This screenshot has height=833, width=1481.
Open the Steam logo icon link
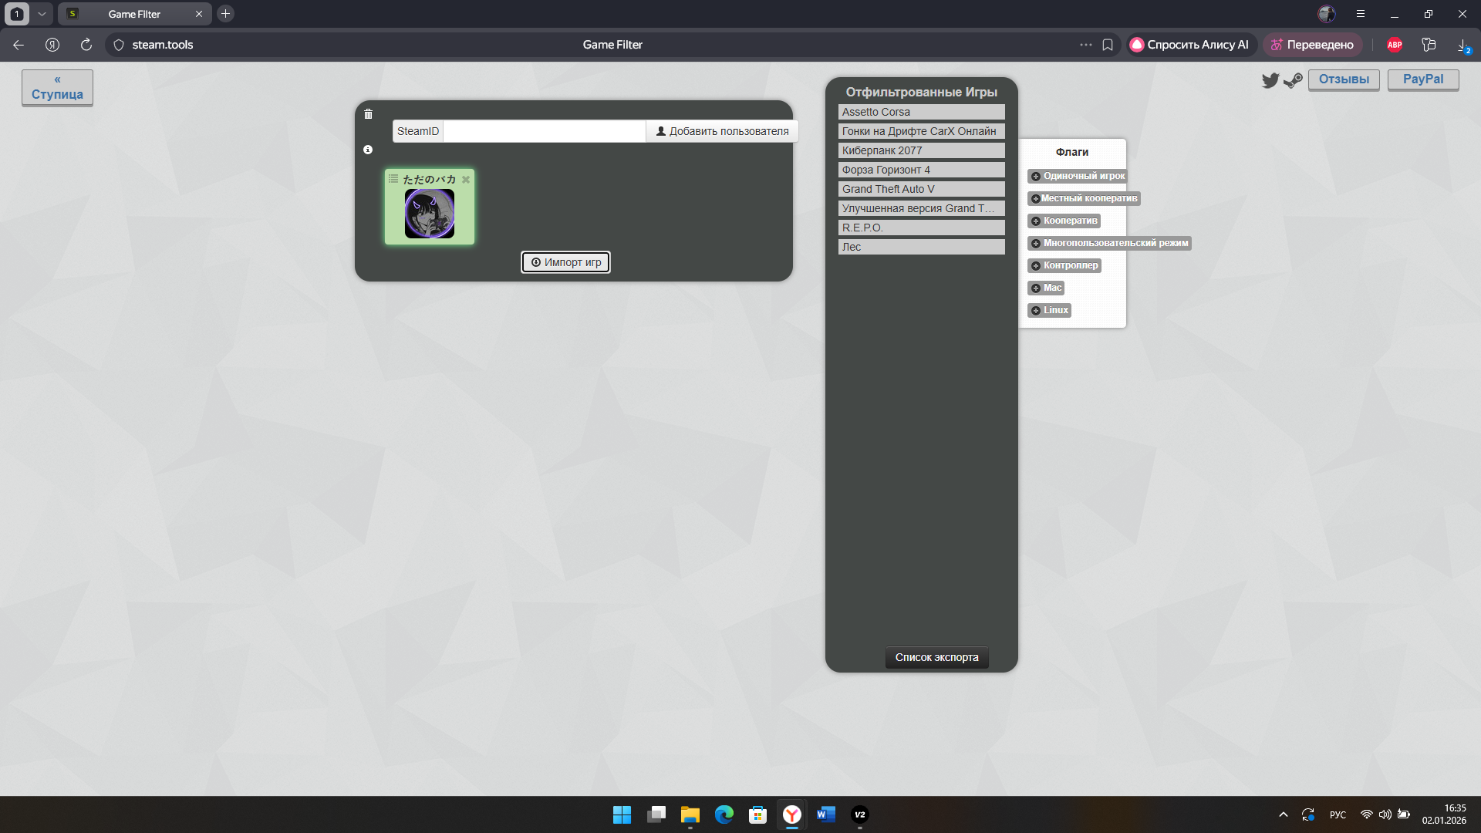click(1293, 80)
